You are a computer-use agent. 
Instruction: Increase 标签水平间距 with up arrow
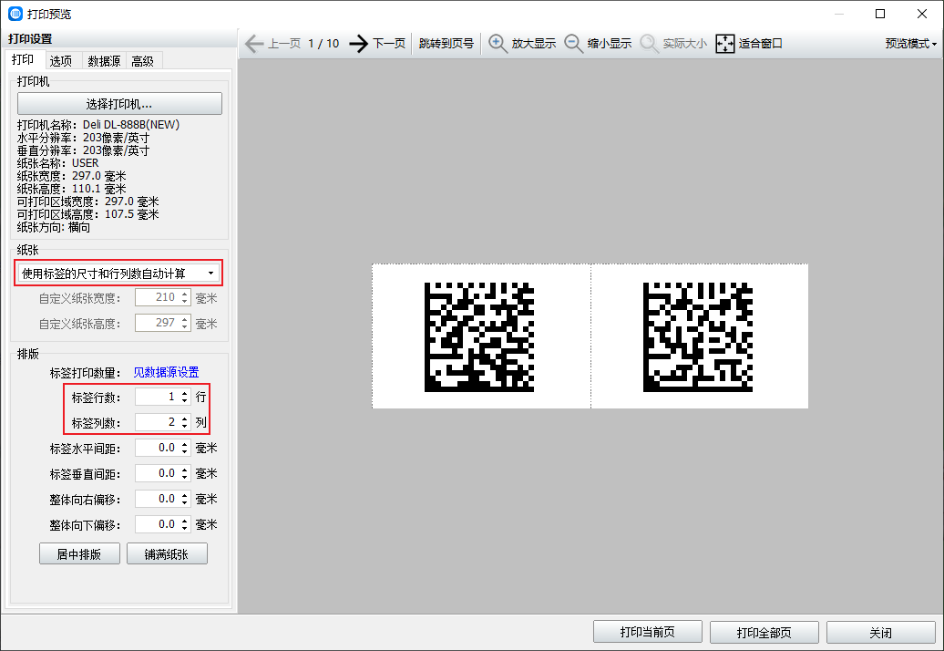185,444
